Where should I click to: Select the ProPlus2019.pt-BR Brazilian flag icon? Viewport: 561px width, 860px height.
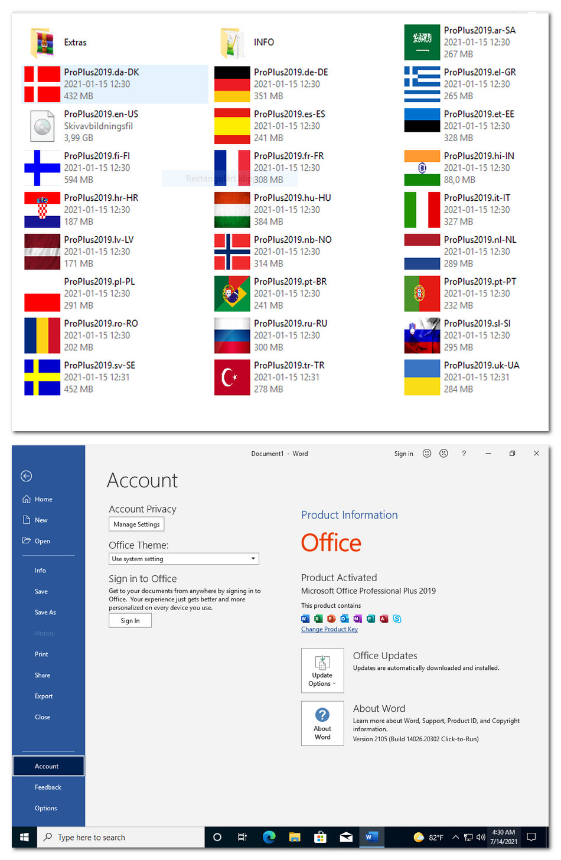[x=232, y=294]
